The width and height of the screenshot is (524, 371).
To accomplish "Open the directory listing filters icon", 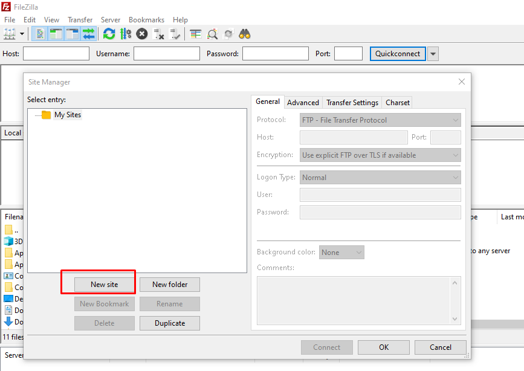I will coord(195,34).
